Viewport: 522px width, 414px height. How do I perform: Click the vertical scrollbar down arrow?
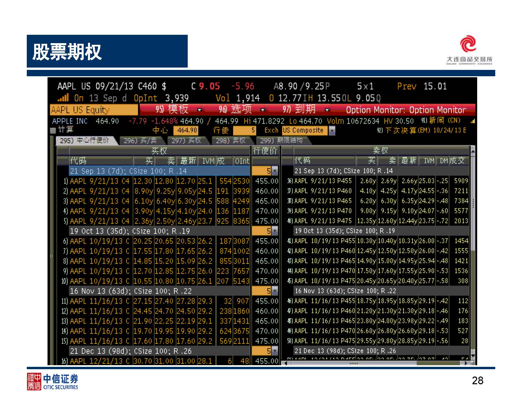click(x=473, y=355)
